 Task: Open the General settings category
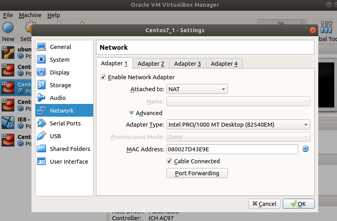[x=60, y=47]
